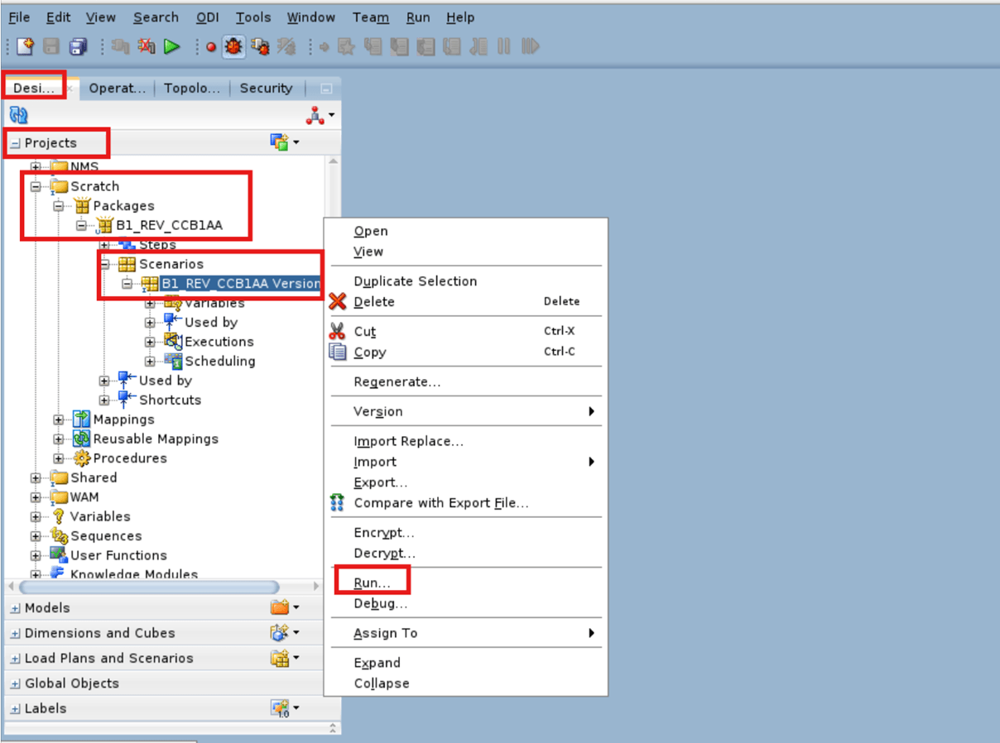Open the Labels icon menu
The image size is (1000, 743).
284,708
